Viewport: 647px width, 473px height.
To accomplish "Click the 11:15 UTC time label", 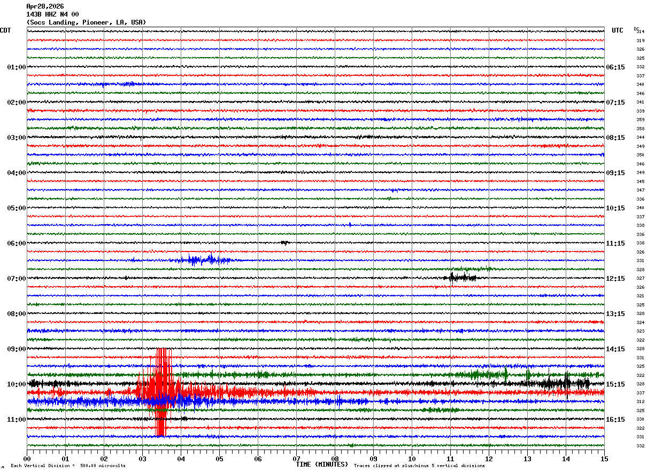I will 615,243.
